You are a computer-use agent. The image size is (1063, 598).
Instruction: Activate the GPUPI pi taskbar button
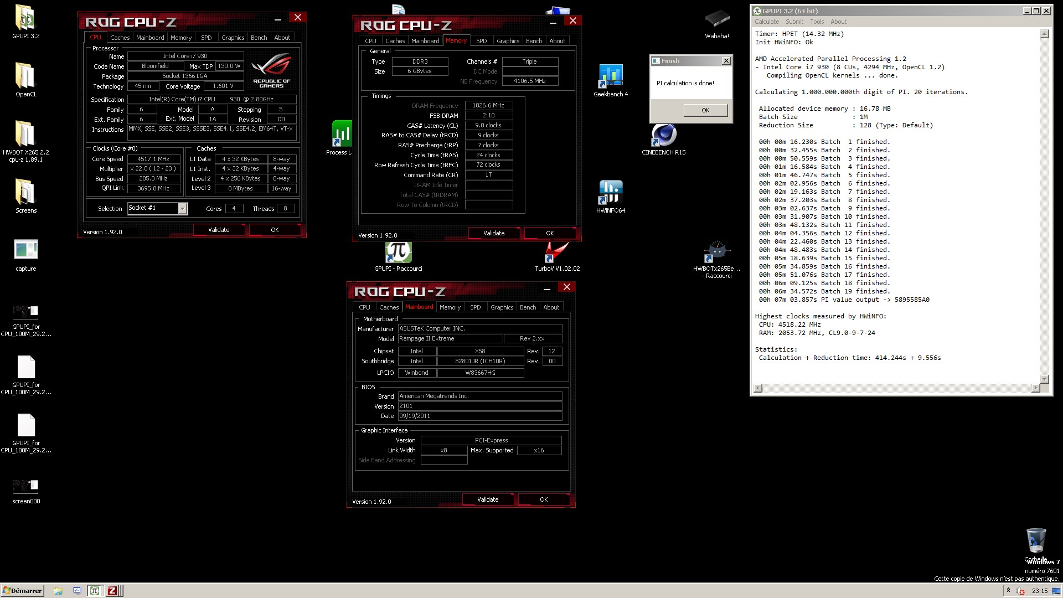(95, 591)
